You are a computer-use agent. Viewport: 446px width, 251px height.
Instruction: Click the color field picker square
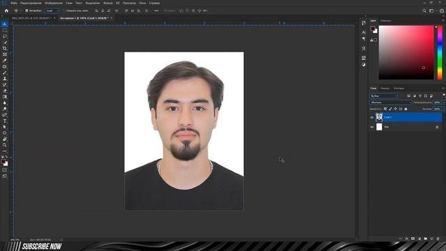click(406, 52)
